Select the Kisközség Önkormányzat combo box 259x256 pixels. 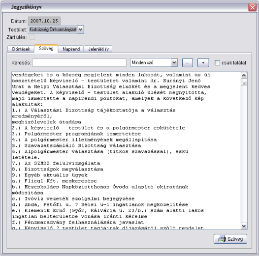click(56, 29)
